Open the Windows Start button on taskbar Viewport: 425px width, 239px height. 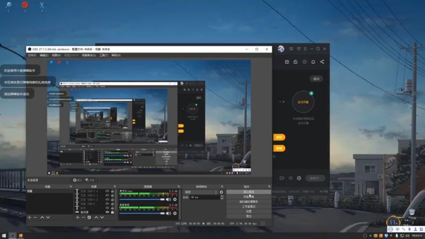pos(4,236)
